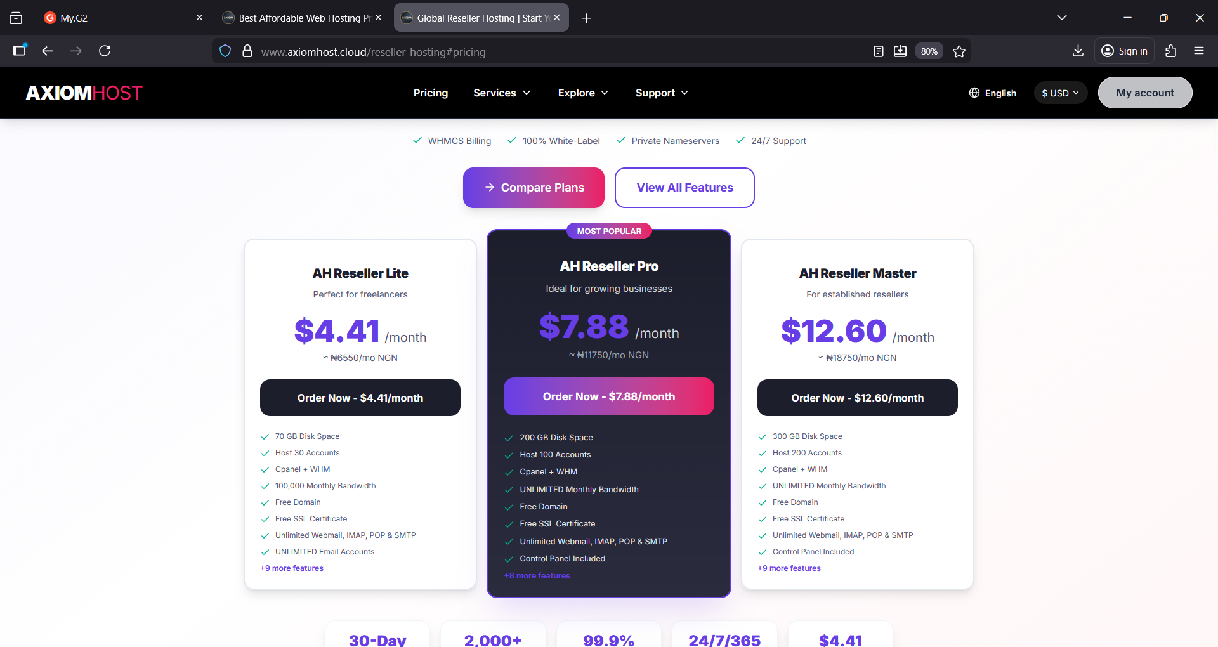This screenshot has height=647, width=1218.
Task: Click View All Features button
Action: pos(684,188)
